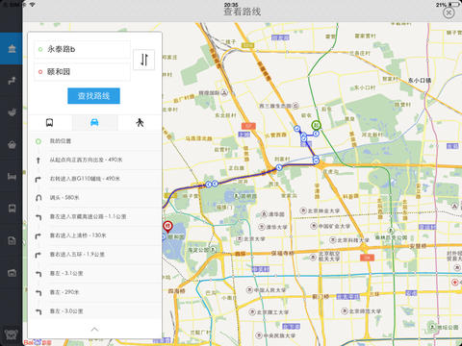Swap the start and destination fields
Screen dimensions: 462x346
tap(144, 60)
